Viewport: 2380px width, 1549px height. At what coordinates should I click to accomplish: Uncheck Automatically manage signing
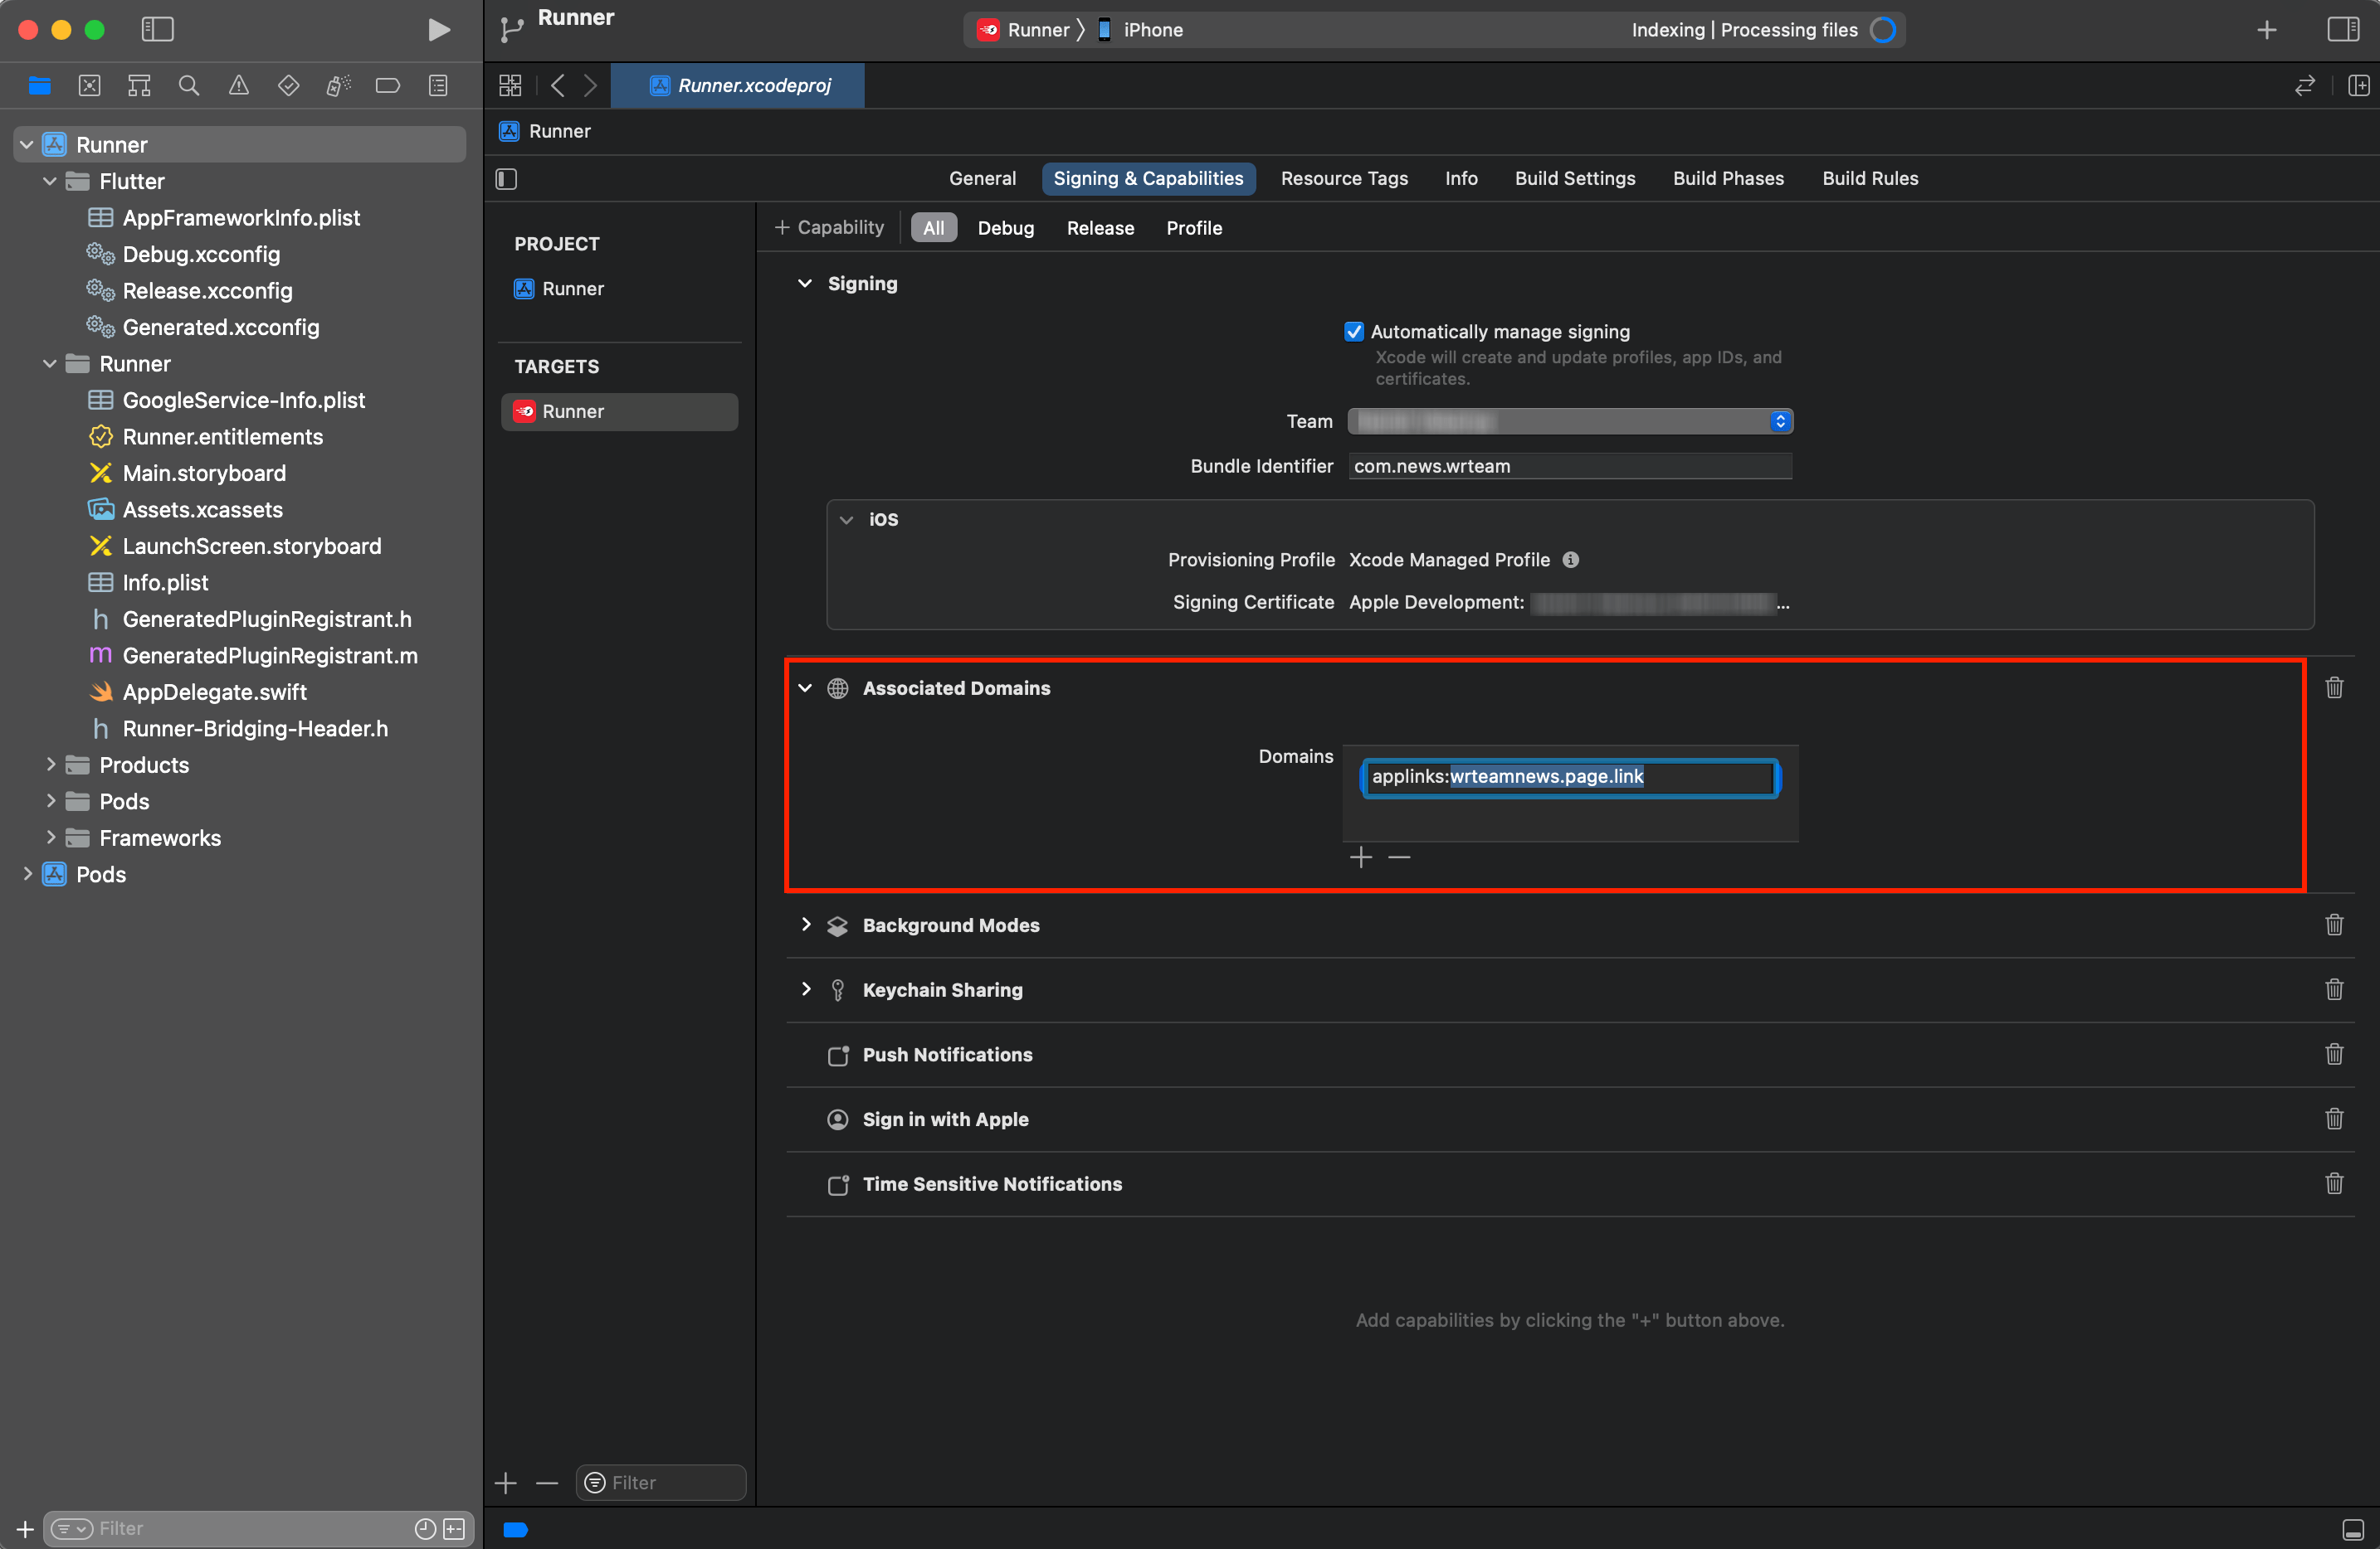[x=1354, y=332]
